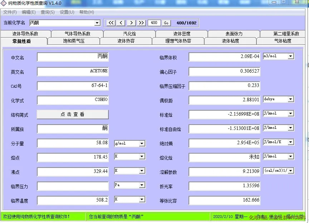Click the 所属族 field showing 酮
The image size is (309, 223).
(x=73, y=129)
